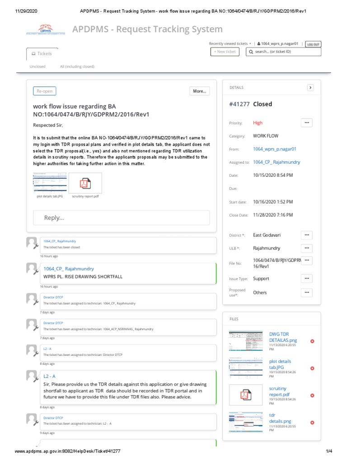
Task: Click Start date 10/16/2020 1:52 PM
Action: point(273,202)
